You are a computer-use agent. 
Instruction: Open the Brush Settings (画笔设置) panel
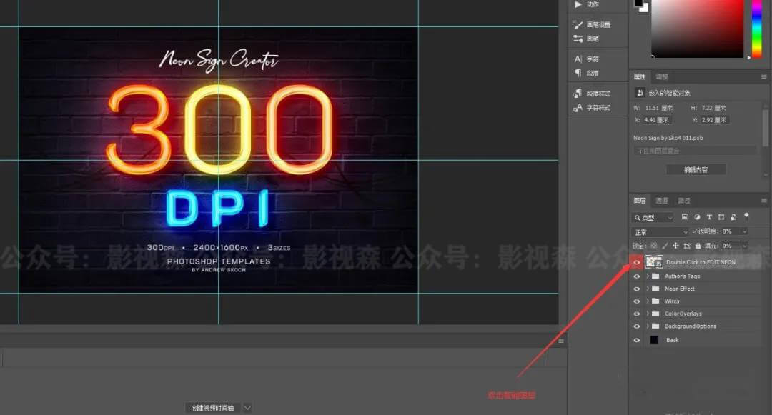click(592, 24)
